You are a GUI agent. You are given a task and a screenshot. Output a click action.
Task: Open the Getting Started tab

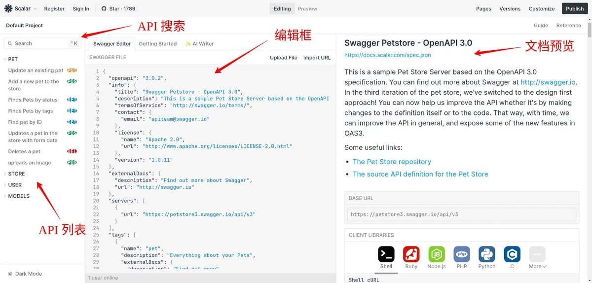[157, 43]
